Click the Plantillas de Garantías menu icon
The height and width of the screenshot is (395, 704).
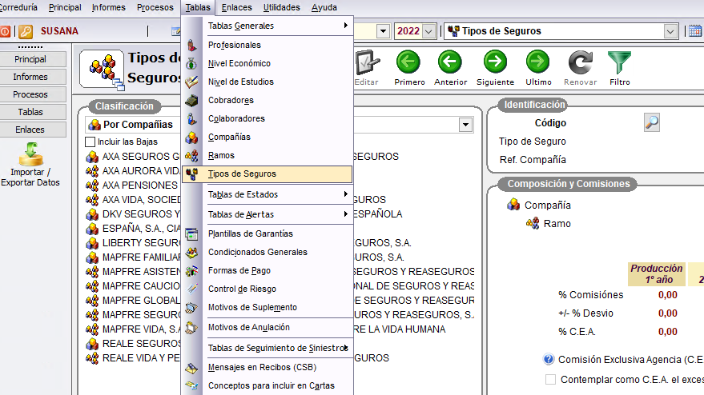coord(191,234)
